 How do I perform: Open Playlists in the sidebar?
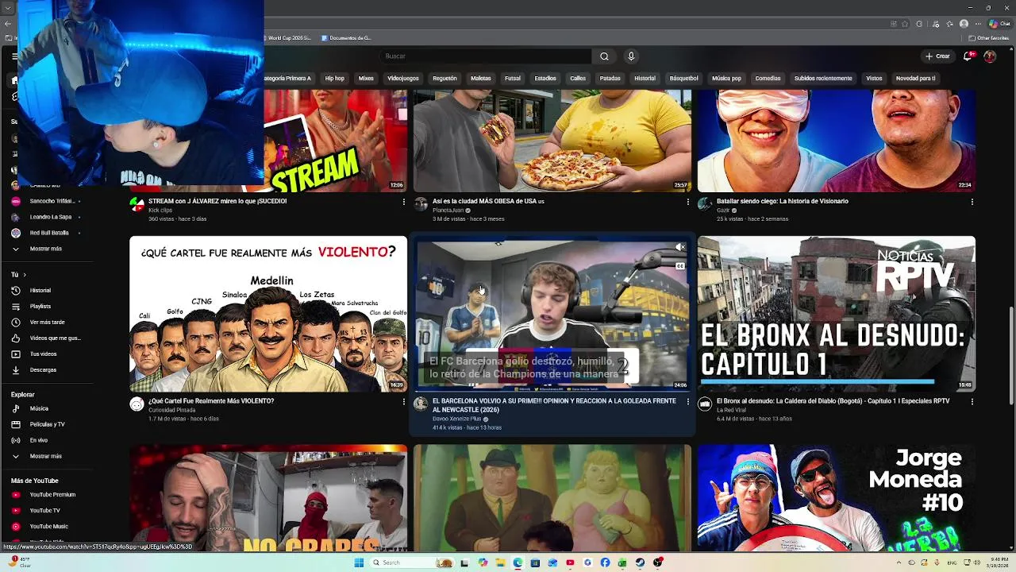[40, 307]
